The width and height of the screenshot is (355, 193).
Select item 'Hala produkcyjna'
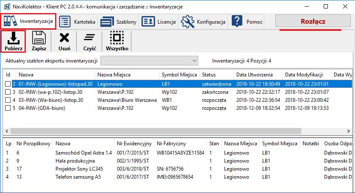pyautogui.click(x=75, y=161)
